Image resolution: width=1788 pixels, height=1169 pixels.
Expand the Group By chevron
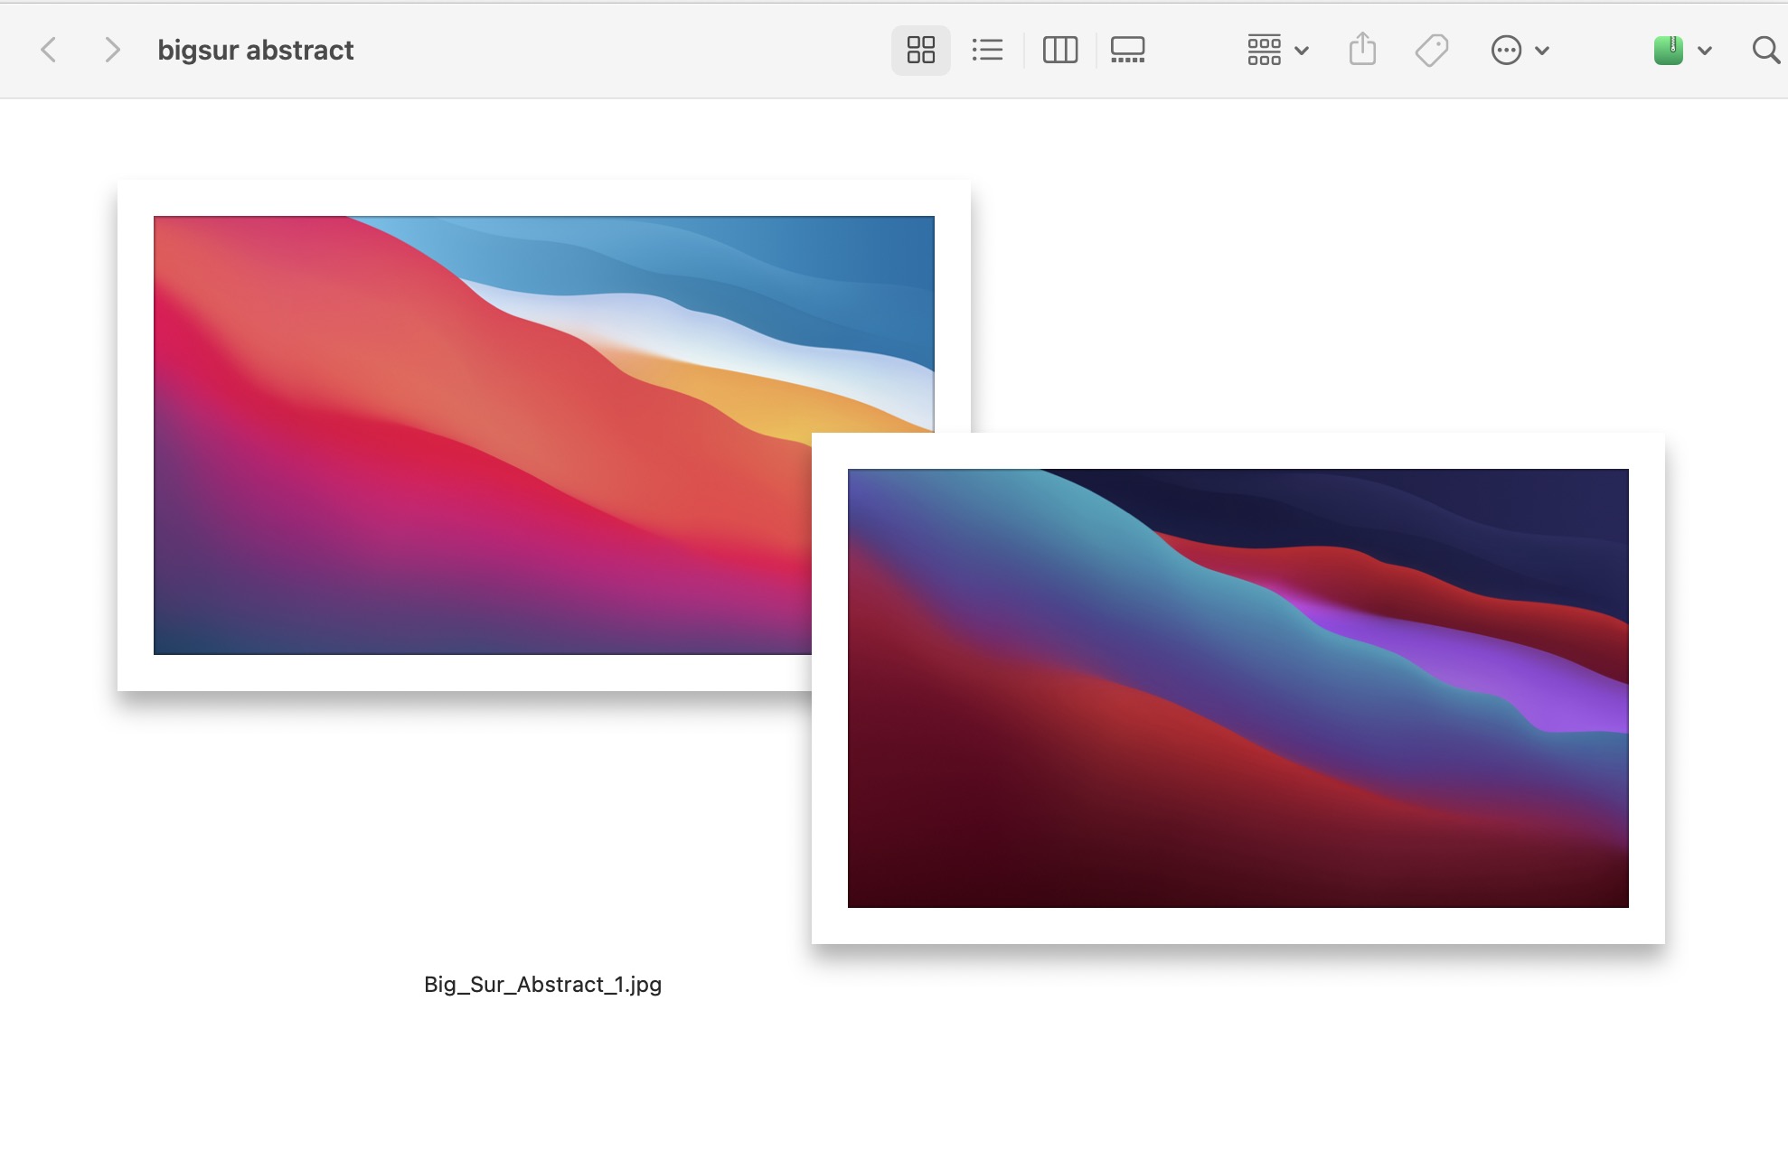tap(1302, 51)
